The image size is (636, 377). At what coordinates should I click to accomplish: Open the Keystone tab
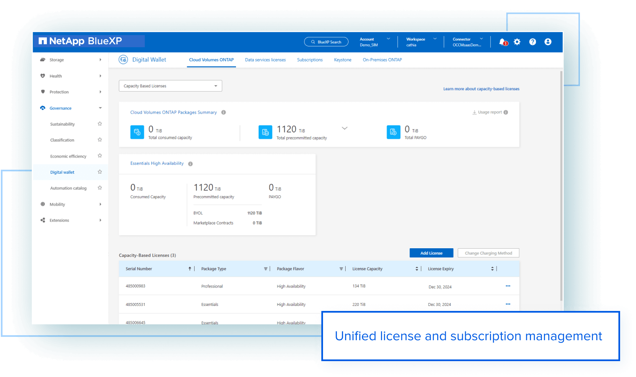click(342, 60)
